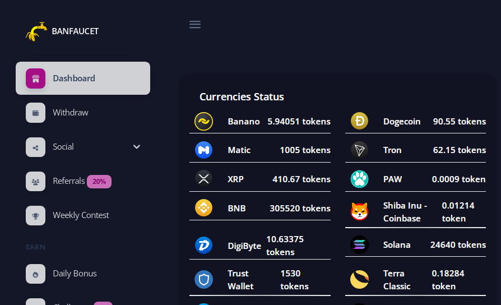
Task: Open the Social menu entry
Action: coord(83,147)
